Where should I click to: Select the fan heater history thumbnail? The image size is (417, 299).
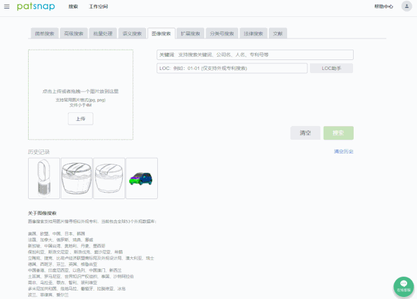click(44, 178)
